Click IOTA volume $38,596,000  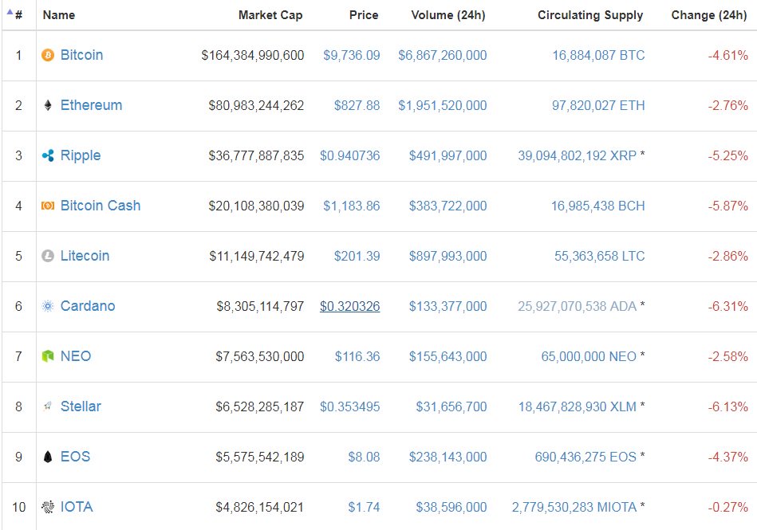(x=451, y=507)
